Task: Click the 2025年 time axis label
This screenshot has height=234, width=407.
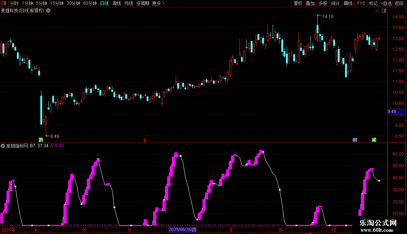Action: (8, 230)
